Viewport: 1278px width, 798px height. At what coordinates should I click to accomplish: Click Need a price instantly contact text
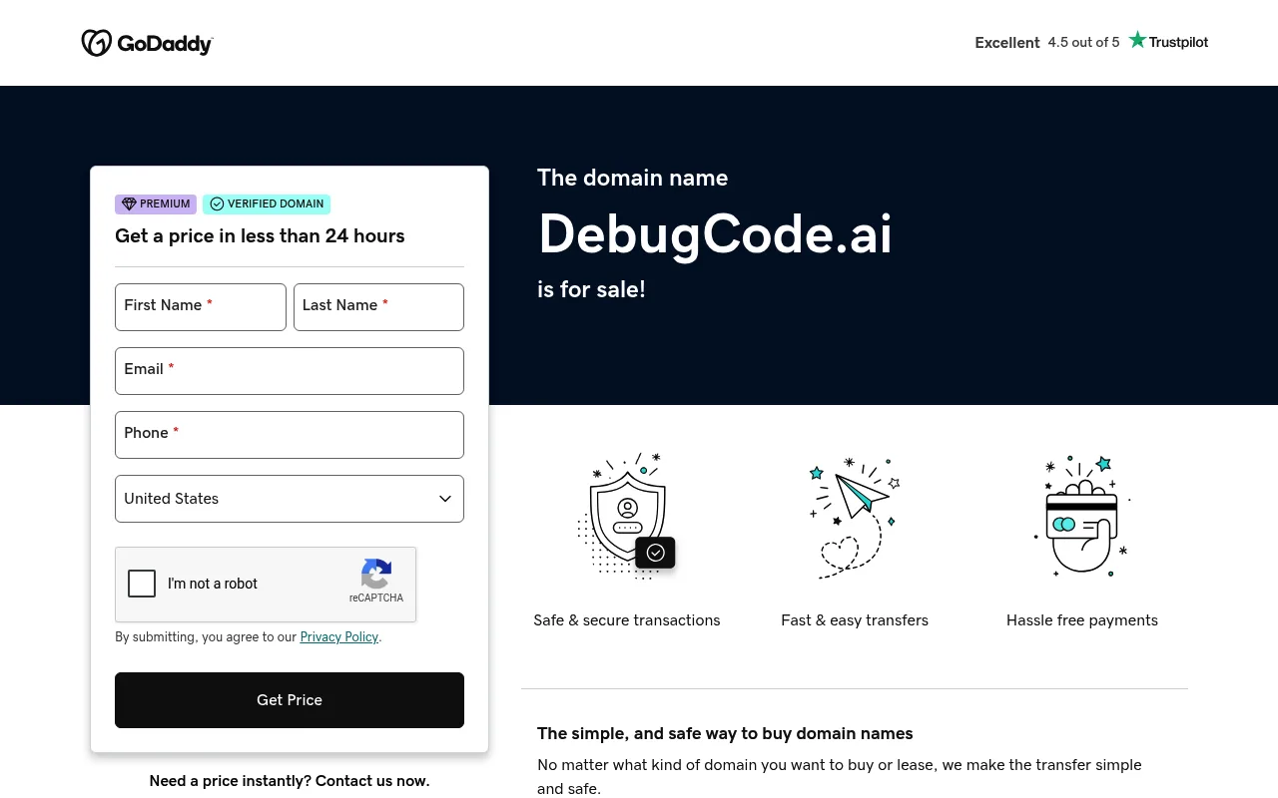coord(290,781)
